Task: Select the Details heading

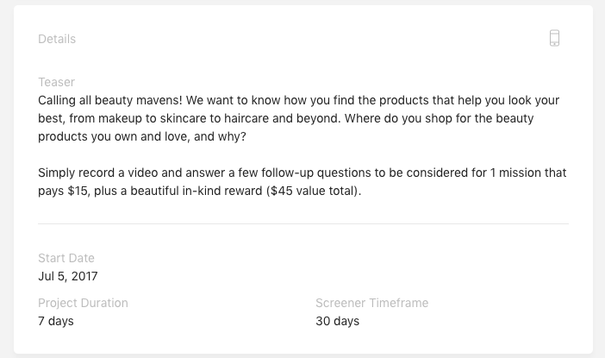Action: point(57,39)
